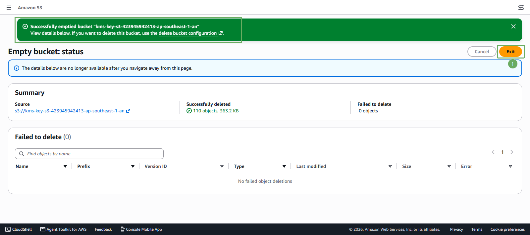Click the top-right panel settings icon

tap(521, 8)
